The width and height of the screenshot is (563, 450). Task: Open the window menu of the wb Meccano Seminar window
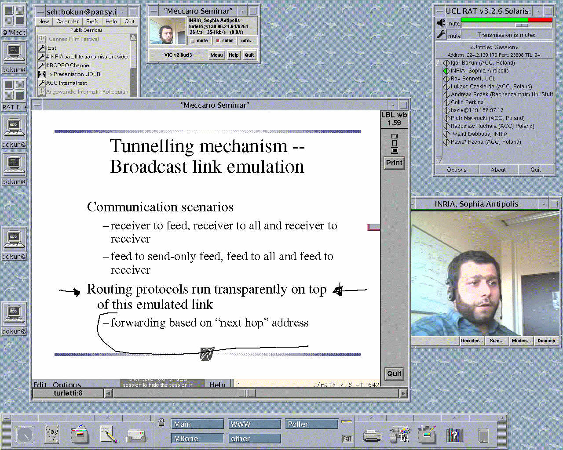[x=37, y=105]
